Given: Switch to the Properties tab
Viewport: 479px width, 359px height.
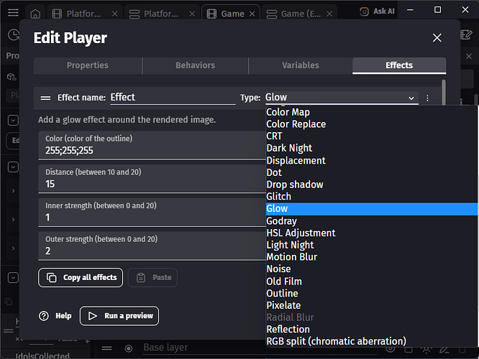Looking at the screenshot, I should pos(87,65).
